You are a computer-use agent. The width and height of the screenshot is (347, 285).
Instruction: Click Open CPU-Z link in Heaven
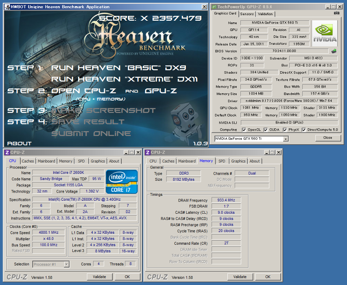(84, 91)
